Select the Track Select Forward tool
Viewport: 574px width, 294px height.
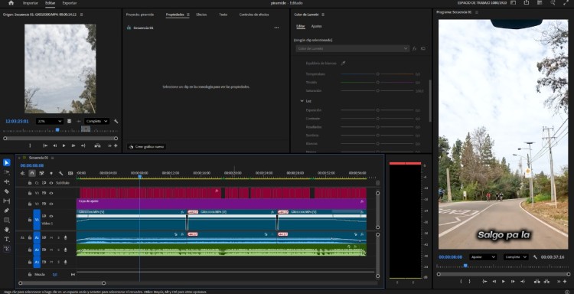(7, 172)
